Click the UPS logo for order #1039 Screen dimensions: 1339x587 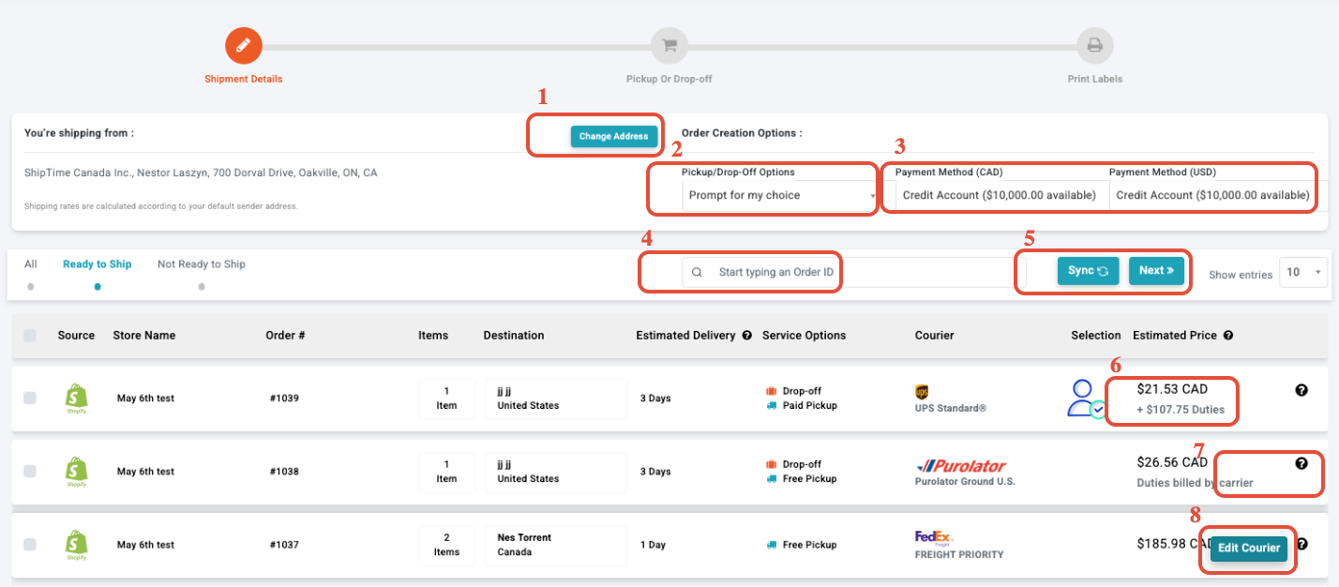point(922,391)
